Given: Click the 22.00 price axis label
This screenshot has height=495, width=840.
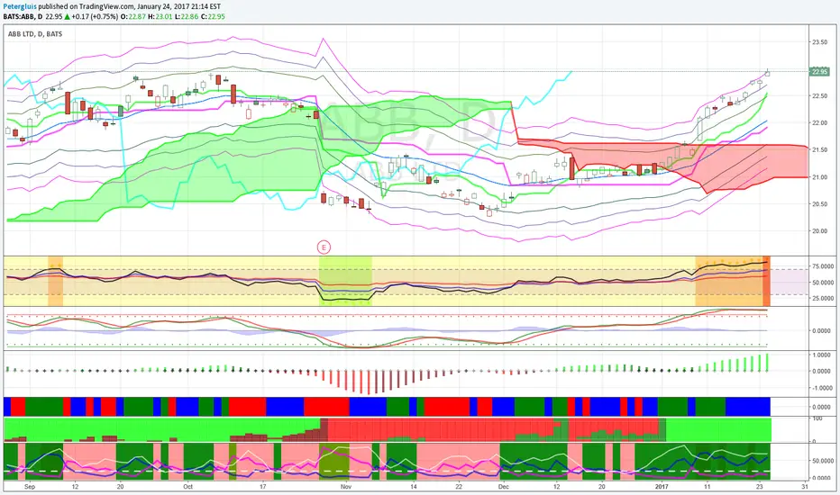Looking at the screenshot, I should pos(819,123).
